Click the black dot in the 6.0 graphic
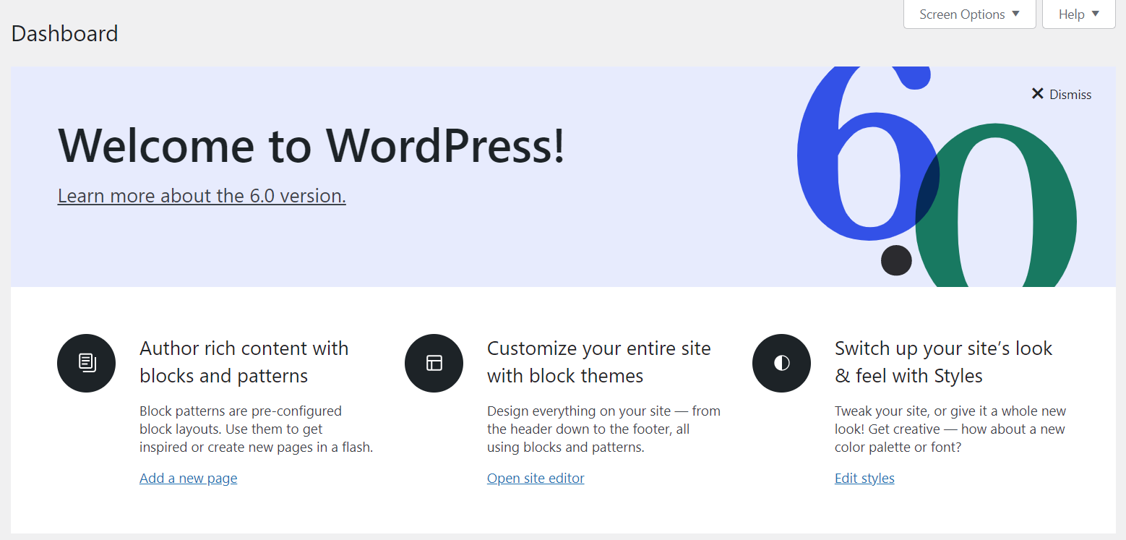The height and width of the screenshot is (540, 1126). coord(896,260)
